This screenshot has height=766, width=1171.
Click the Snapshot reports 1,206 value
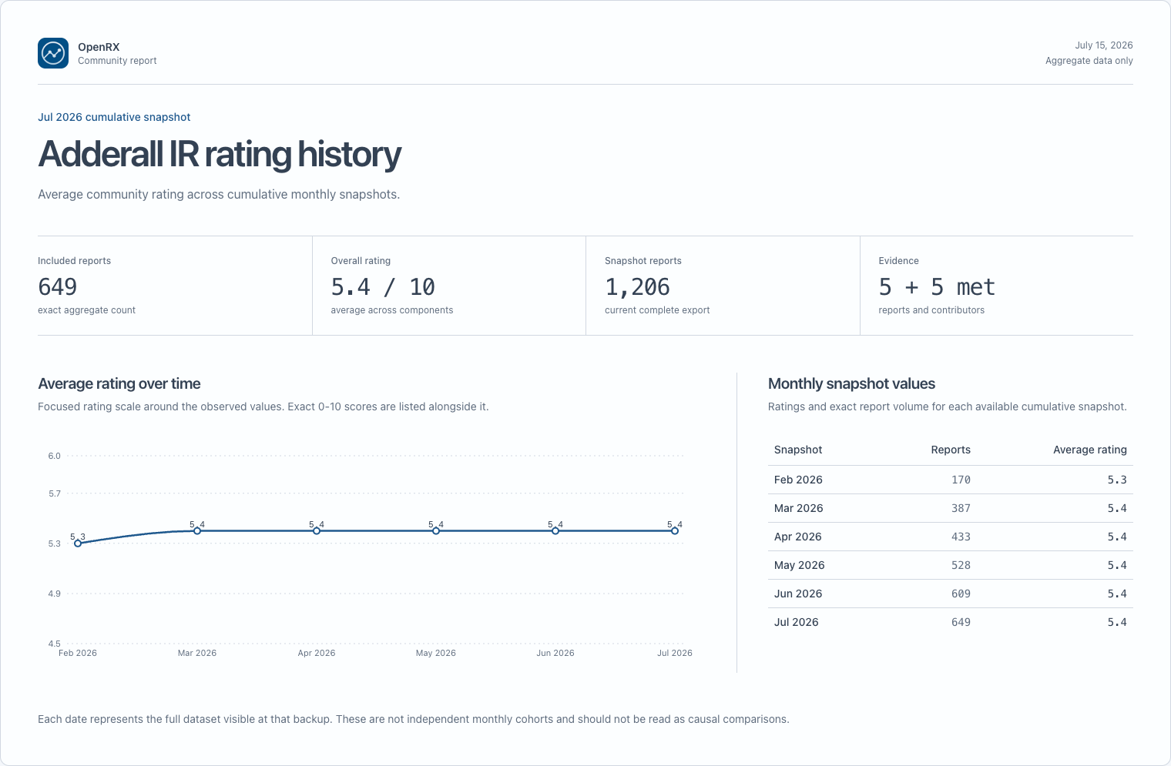(637, 287)
